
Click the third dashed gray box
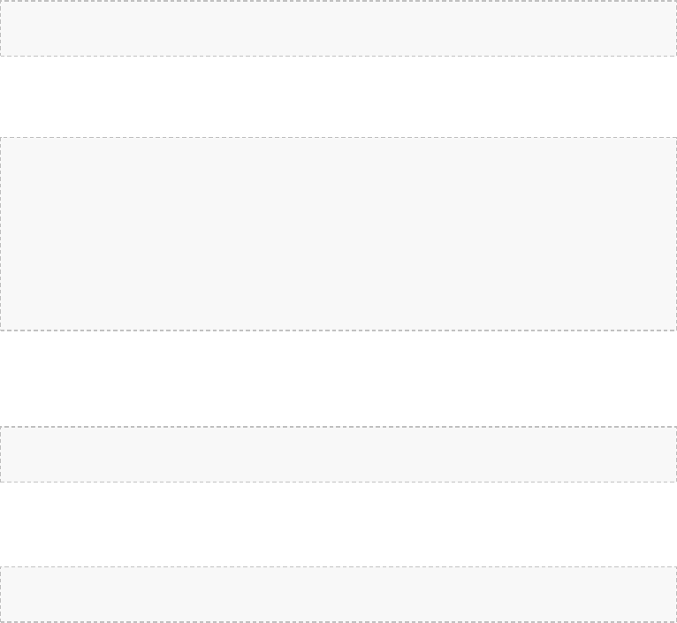(x=338, y=454)
